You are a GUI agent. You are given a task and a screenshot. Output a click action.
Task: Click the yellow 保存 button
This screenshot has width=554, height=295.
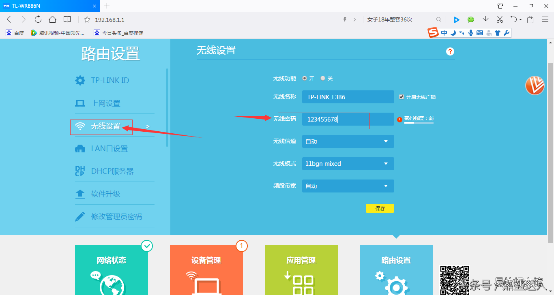pos(380,208)
